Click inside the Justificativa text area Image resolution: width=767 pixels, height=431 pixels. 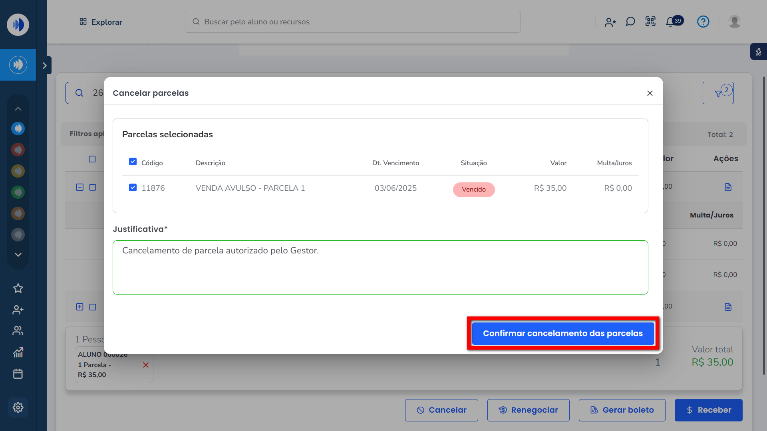point(380,267)
